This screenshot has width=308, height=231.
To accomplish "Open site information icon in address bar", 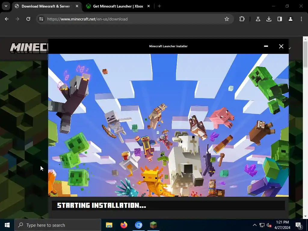I will click(41, 19).
